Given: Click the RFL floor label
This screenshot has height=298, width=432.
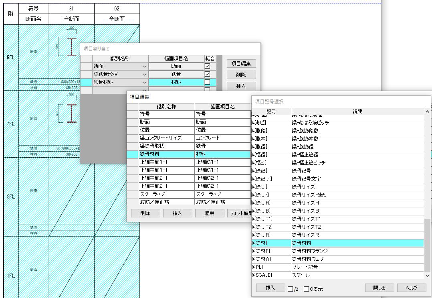Looking at the screenshot, I should (x=11, y=57).
